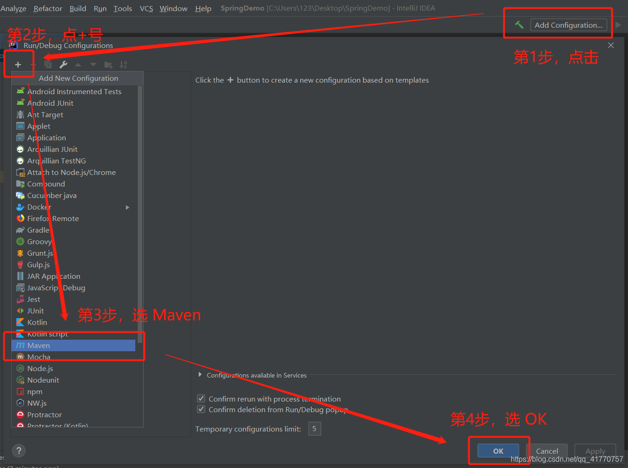The height and width of the screenshot is (468, 628).
Task: Click the Add Configuration... button
Action: point(568,25)
